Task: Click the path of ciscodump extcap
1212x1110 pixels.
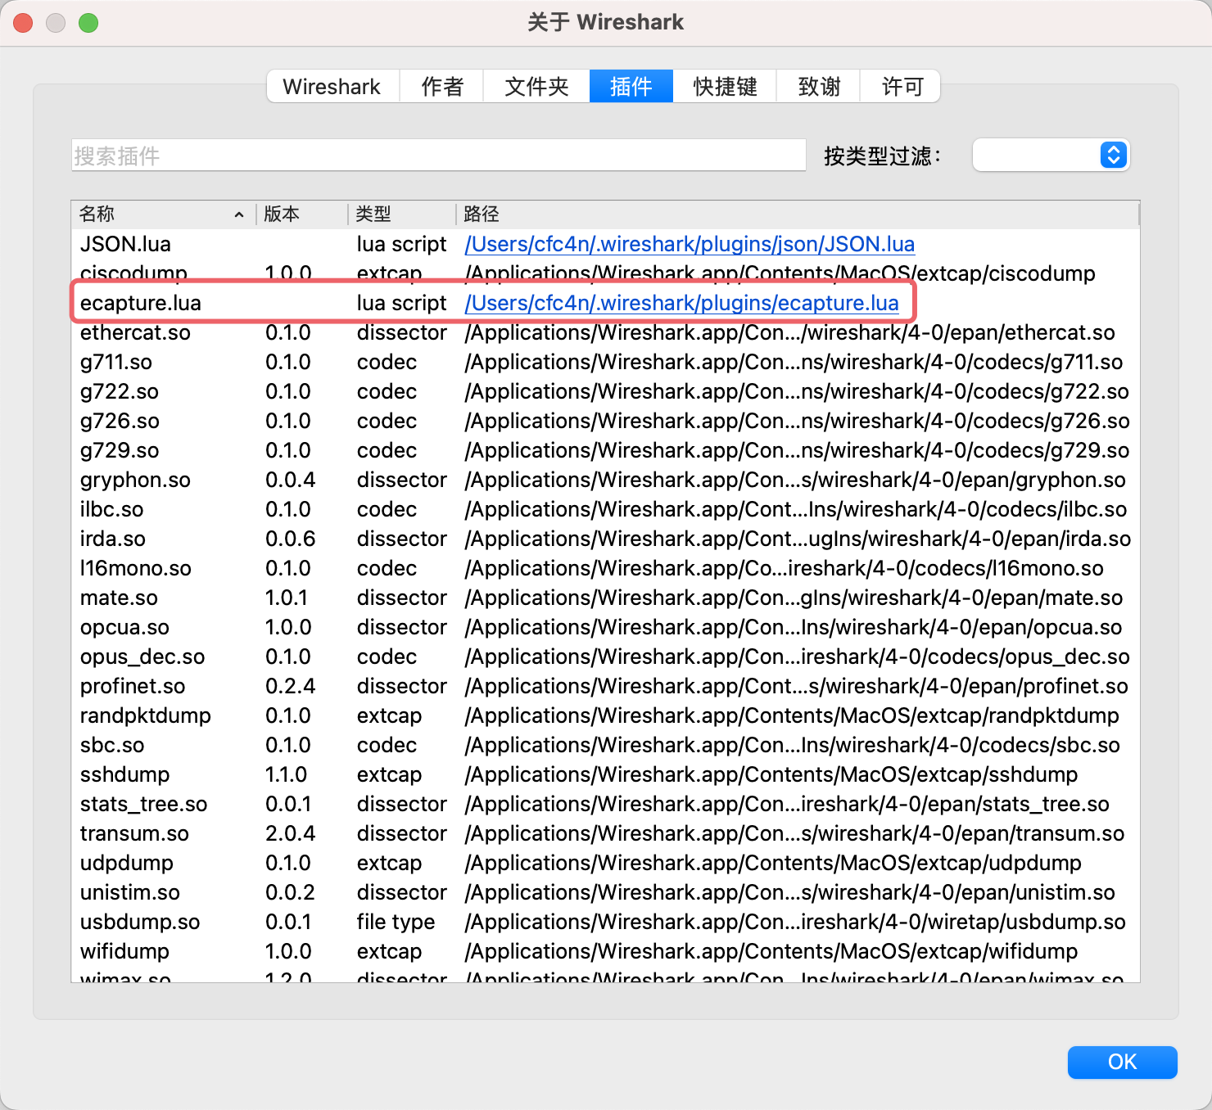Action: click(780, 273)
